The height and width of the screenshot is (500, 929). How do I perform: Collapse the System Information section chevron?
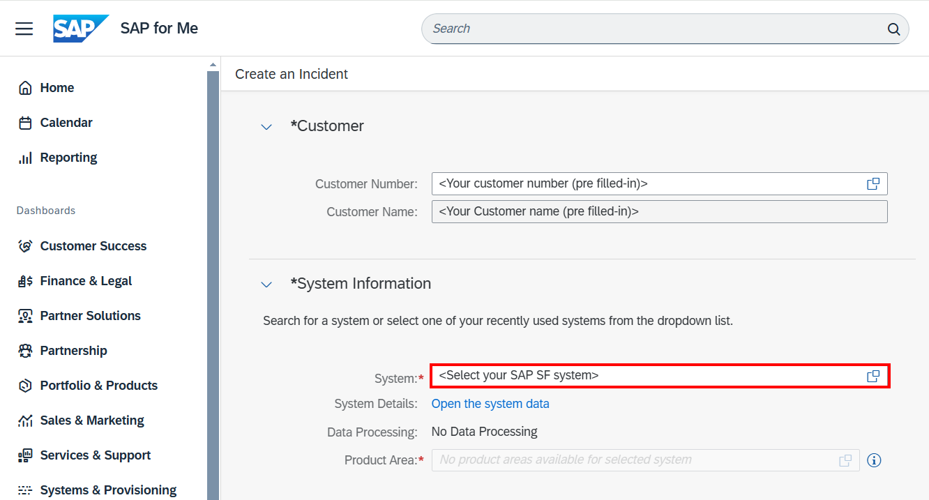[266, 285]
